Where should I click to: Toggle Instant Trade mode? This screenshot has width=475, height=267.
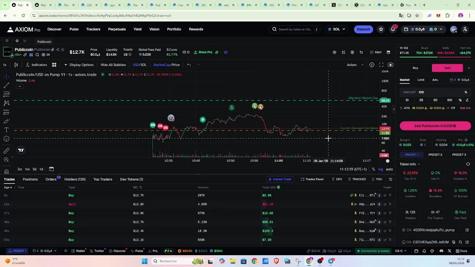click(280, 179)
